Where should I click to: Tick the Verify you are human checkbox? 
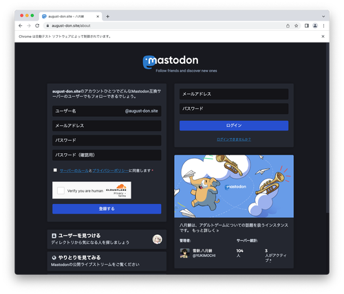click(x=61, y=190)
